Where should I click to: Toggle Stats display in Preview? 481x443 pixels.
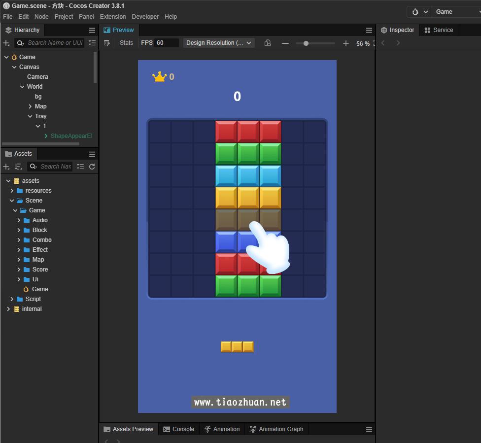126,43
